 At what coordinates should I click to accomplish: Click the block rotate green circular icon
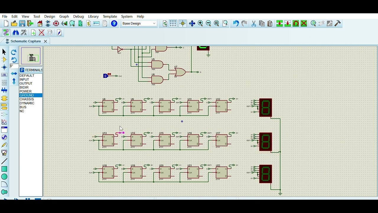[x=296, y=23]
